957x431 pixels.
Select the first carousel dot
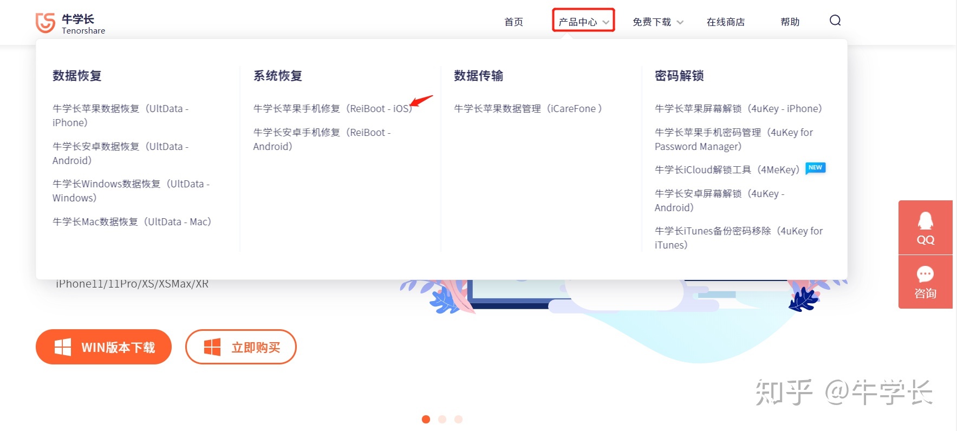pyautogui.click(x=426, y=419)
